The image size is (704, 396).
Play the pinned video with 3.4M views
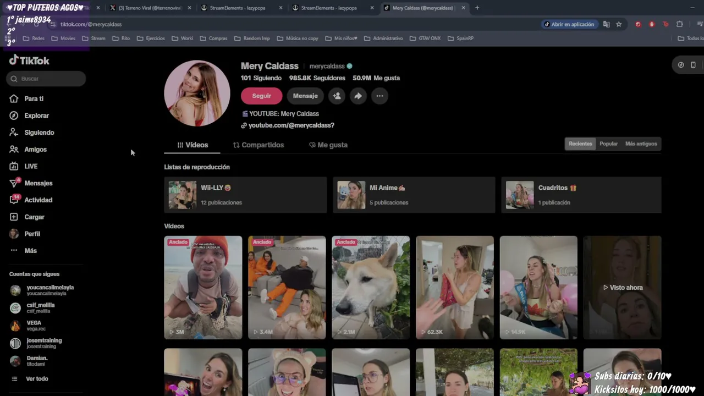(287, 288)
